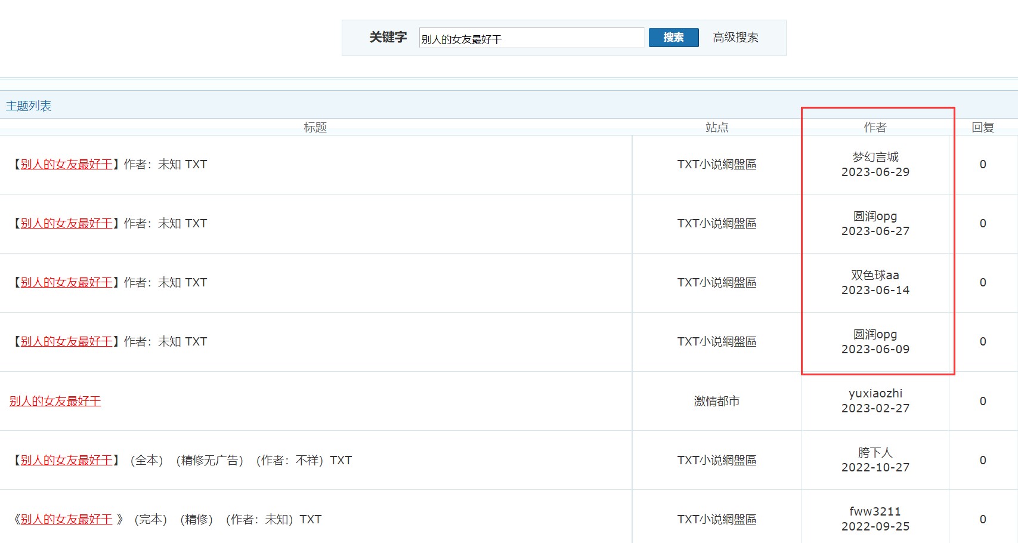
Task: Open the thread title posted on 2023-06-14
Action: [x=67, y=283]
